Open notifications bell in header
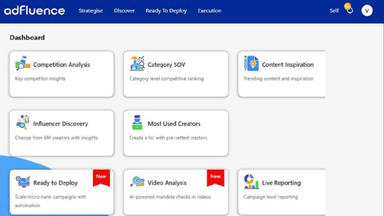This screenshot has width=384, height=216. click(349, 11)
